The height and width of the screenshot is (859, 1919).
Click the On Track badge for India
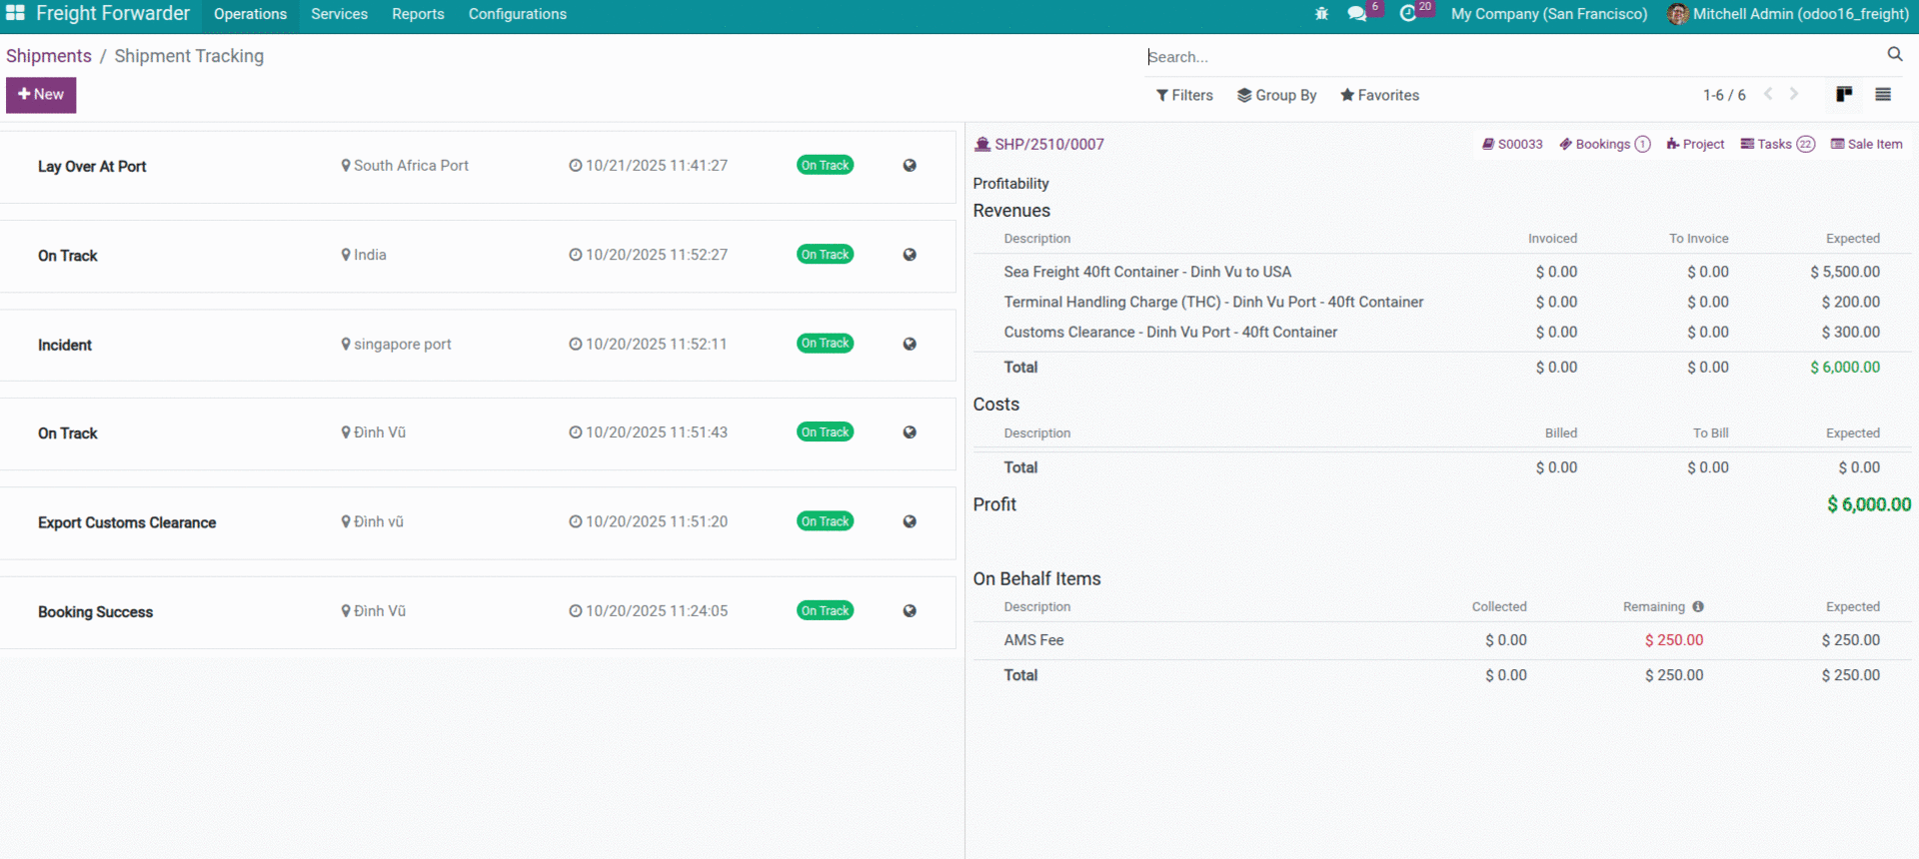tap(825, 255)
